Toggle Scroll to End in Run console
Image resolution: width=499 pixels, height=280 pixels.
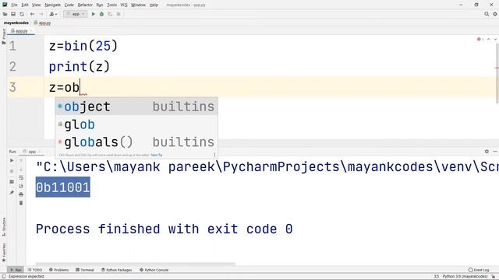(21, 186)
